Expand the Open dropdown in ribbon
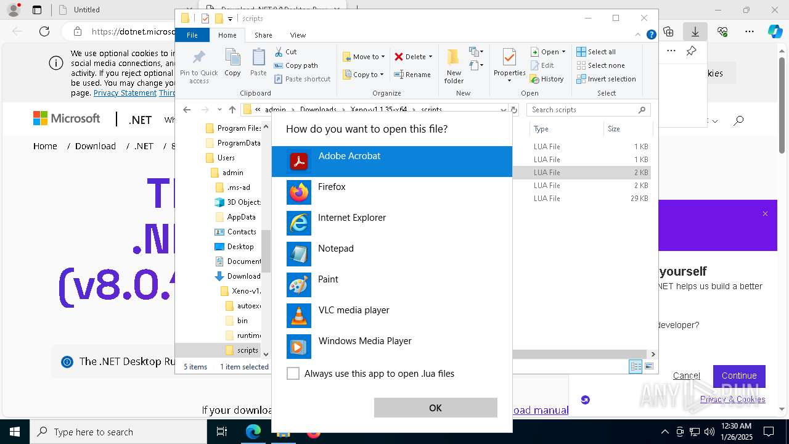The image size is (789, 444). click(548, 52)
